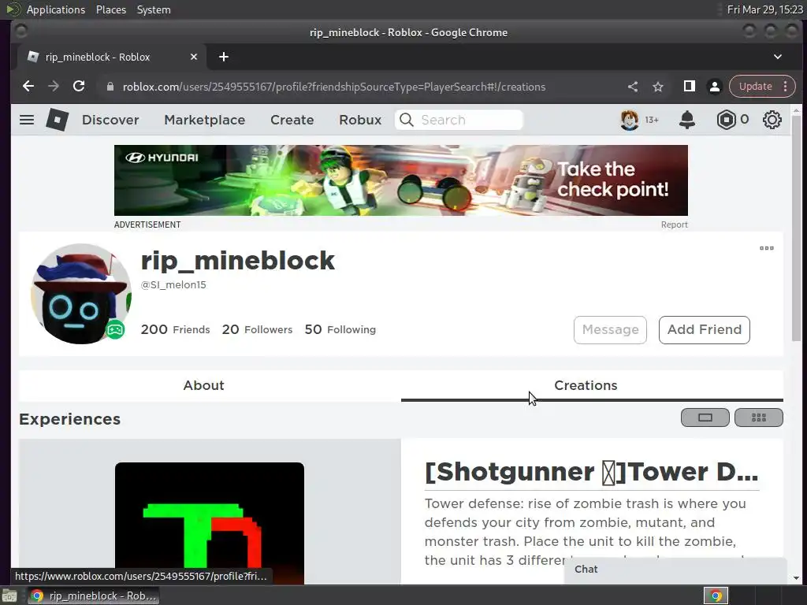View the 20 Followers list
Screen dimensions: 807x605
pyautogui.click(x=258, y=329)
